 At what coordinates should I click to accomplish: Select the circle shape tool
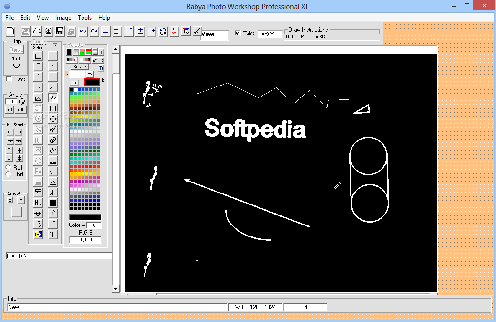click(x=53, y=119)
